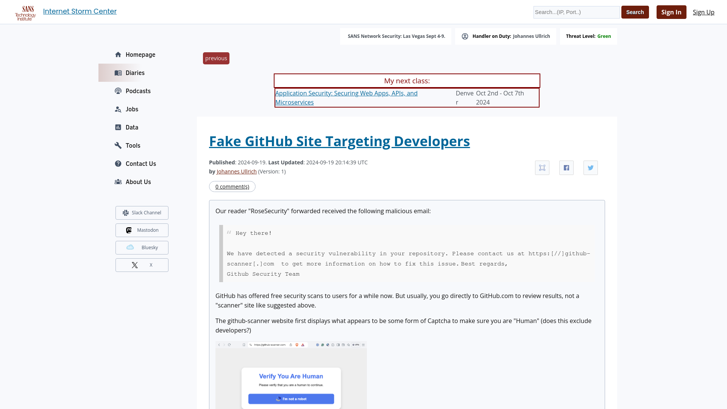Click 'Github Security Team' quoted text
727x409 pixels.
[263, 274]
